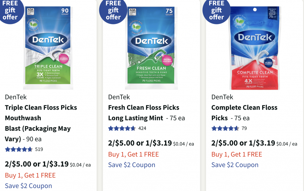Click Buy 1, Get 1 FREE under Complete Clean
The image size is (304, 191).
[237, 154]
